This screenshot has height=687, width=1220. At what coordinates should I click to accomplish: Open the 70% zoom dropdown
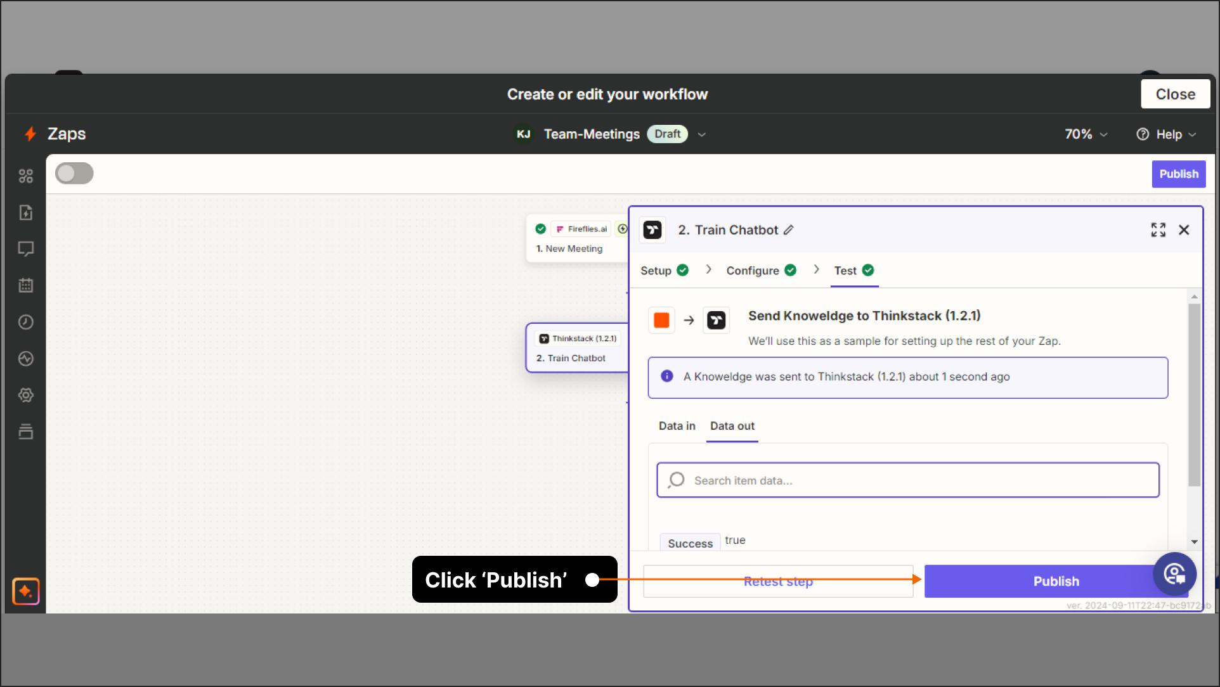[1086, 134]
